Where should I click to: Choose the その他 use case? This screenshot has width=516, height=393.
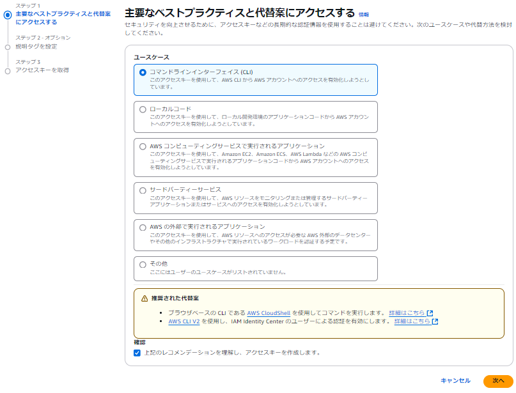click(143, 265)
